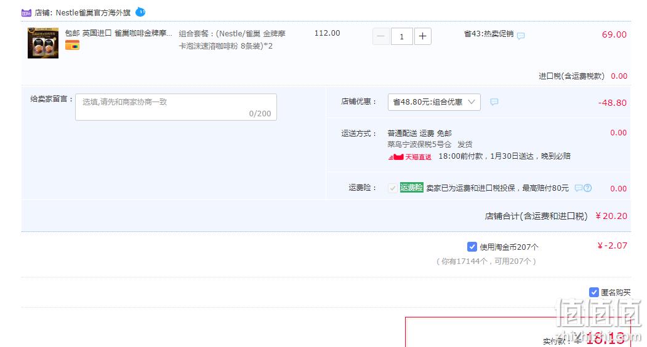The width and height of the screenshot is (647, 347).
Task: Click the store total ¥20.20 amount
Action: point(611,216)
